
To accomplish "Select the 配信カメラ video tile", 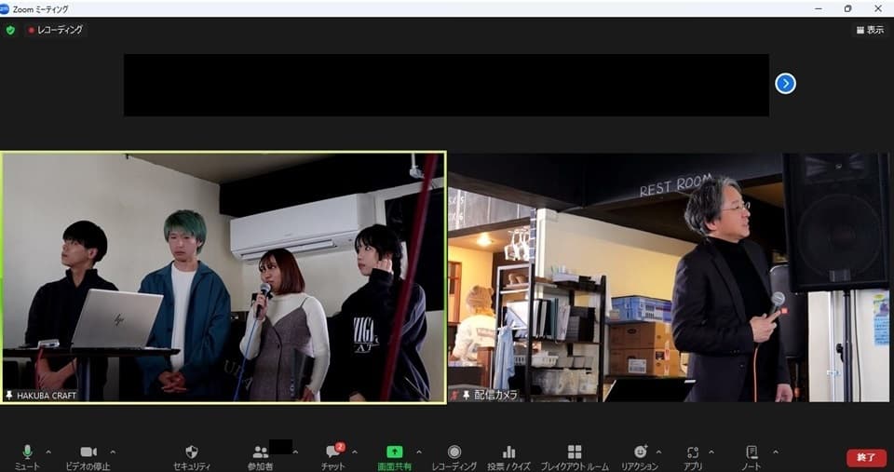I will (669, 277).
